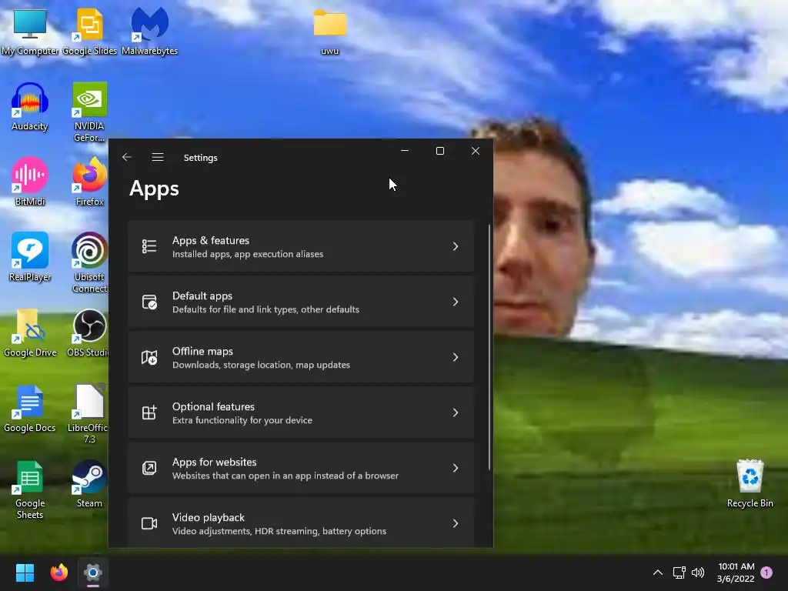The width and height of the screenshot is (788, 591).
Task: Click Settings gear in the taskbar
Action: click(93, 573)
